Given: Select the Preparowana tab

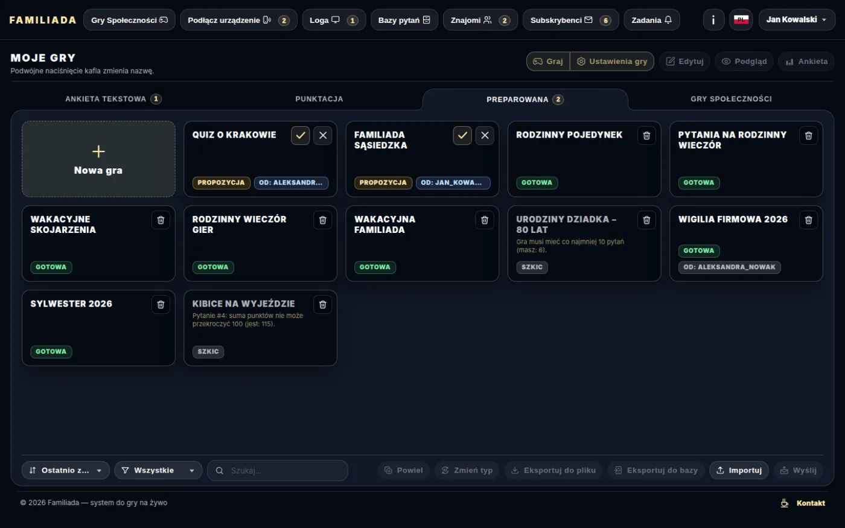Looking at the screenshot, I should pyautogui.click(x=525, y=100).
